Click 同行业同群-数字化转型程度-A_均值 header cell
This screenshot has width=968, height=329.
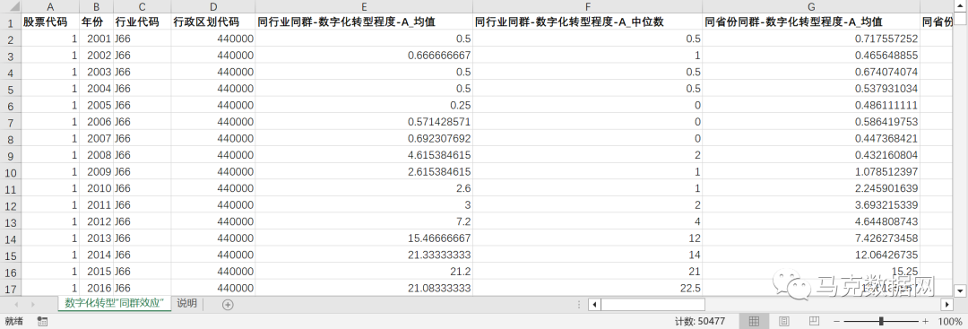coord(364,22)
